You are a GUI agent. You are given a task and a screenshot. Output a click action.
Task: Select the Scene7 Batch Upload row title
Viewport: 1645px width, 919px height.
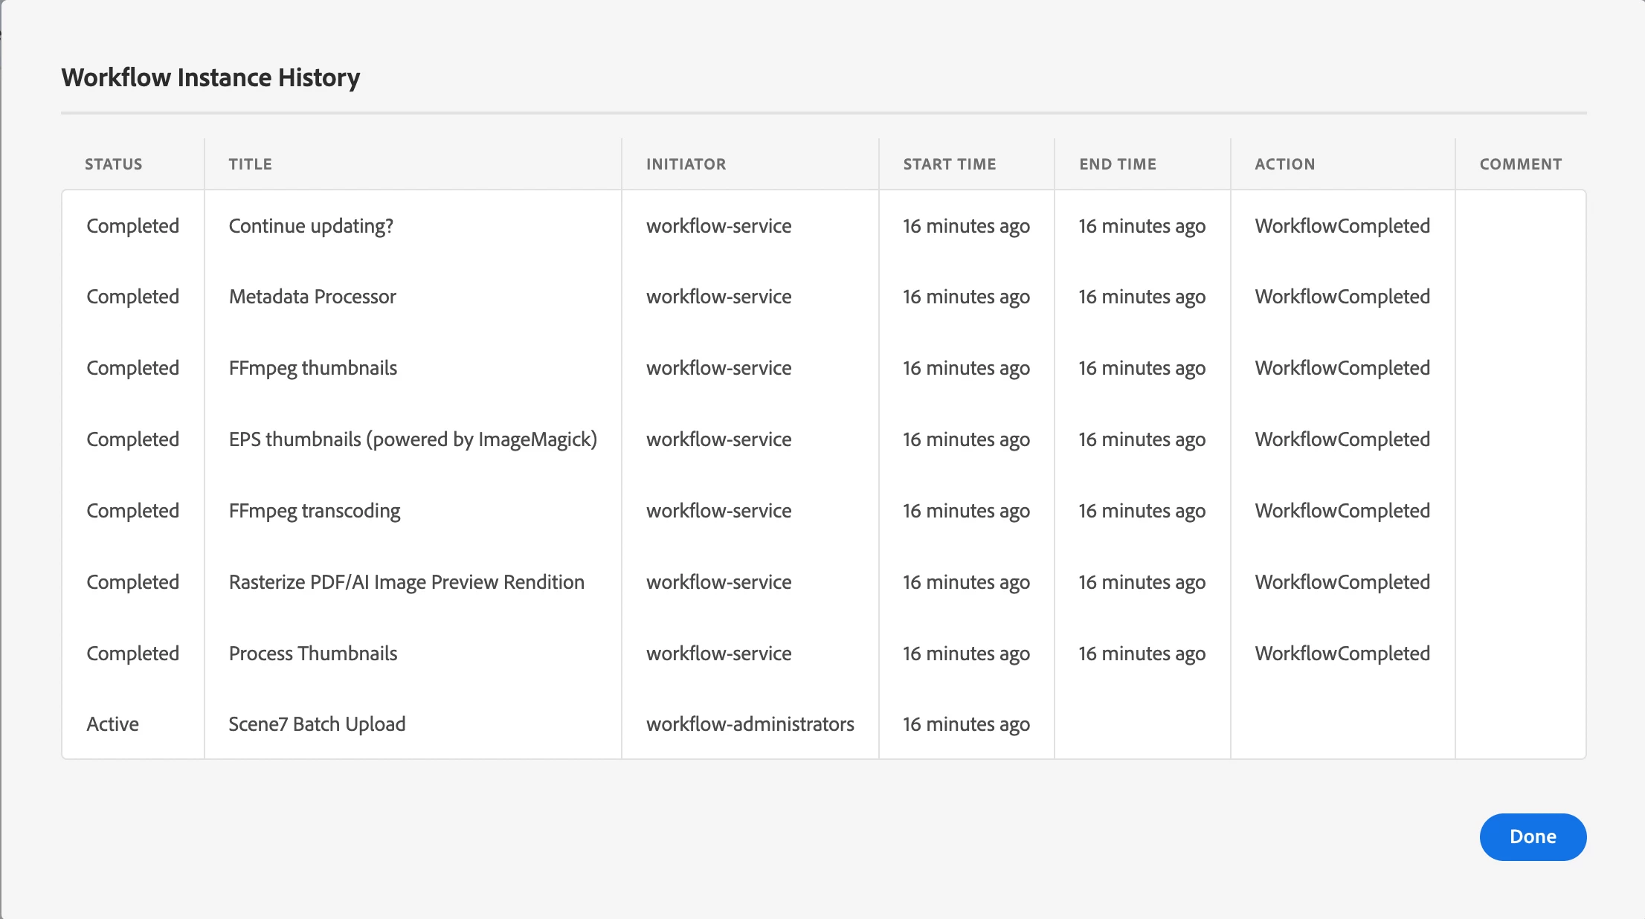[x=317, y=724]
